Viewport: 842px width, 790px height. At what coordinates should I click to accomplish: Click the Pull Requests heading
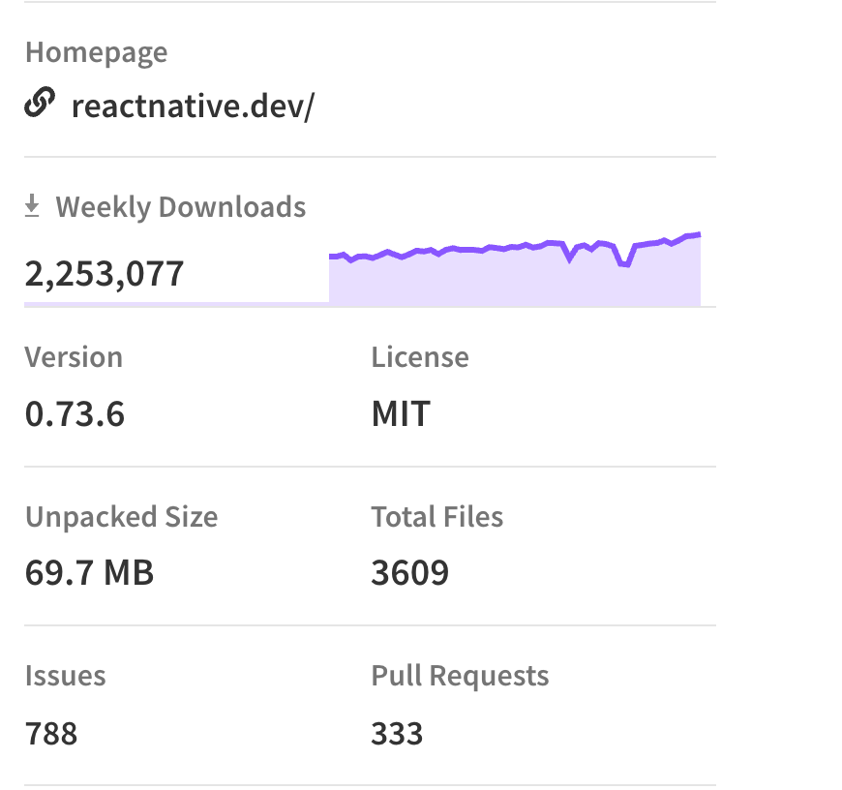click(x=460, y=676)
